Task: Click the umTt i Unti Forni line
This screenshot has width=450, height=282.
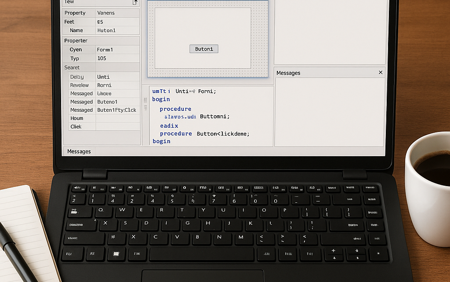Action: tap(184, 92)
